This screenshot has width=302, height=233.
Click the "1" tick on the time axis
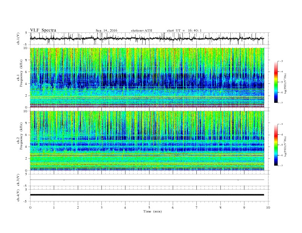(54, 207)
